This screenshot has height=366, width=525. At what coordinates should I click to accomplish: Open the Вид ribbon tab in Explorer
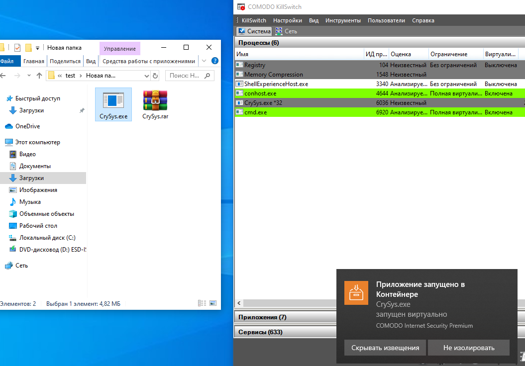pyautogui.click(x=91, y=61)
